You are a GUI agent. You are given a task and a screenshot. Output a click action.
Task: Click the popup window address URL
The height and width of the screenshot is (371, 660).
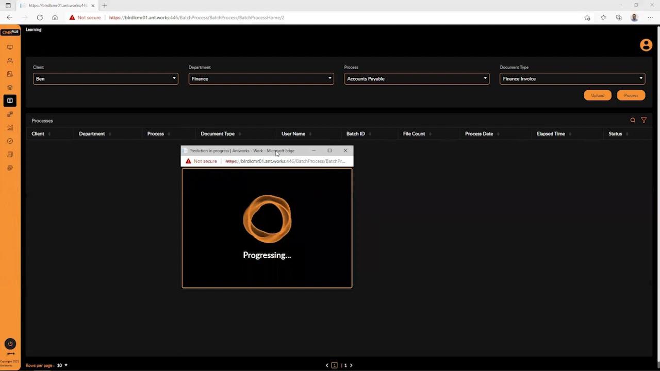(285, 161)
